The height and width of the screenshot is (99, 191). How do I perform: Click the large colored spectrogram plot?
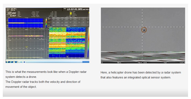[67, 42]
